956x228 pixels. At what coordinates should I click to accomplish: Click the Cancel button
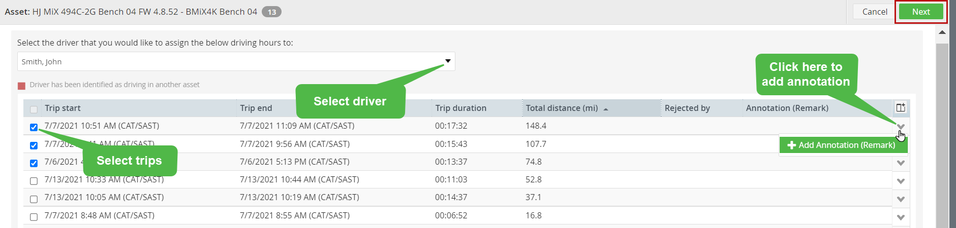tap(875, 12)
